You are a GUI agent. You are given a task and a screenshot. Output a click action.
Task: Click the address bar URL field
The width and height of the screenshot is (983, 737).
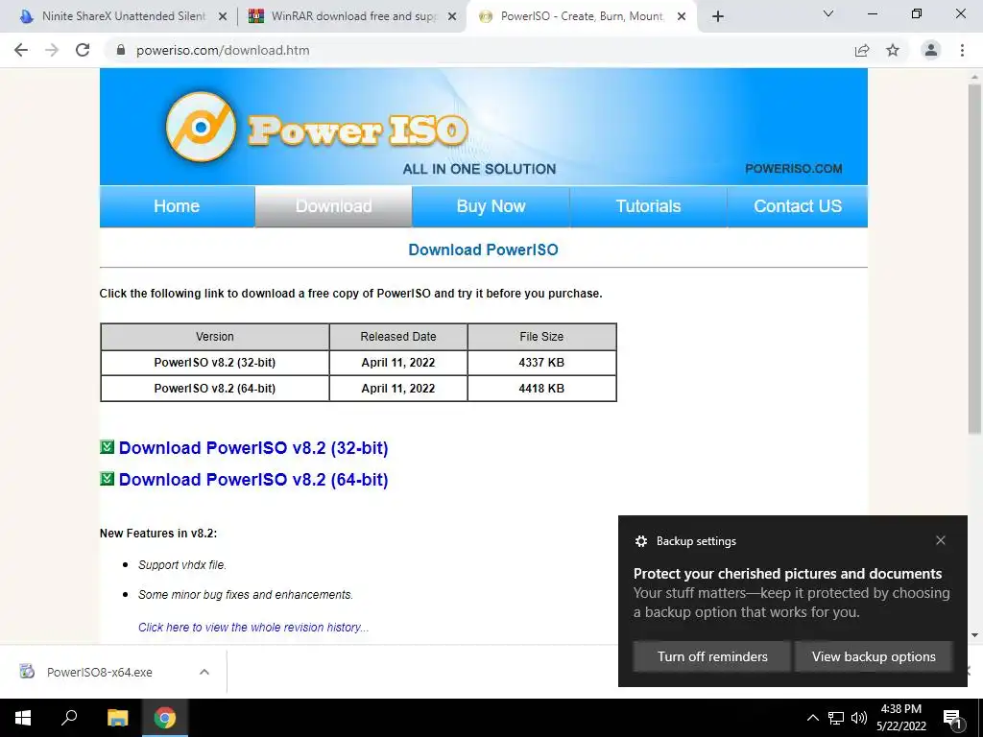click(476, 50)
